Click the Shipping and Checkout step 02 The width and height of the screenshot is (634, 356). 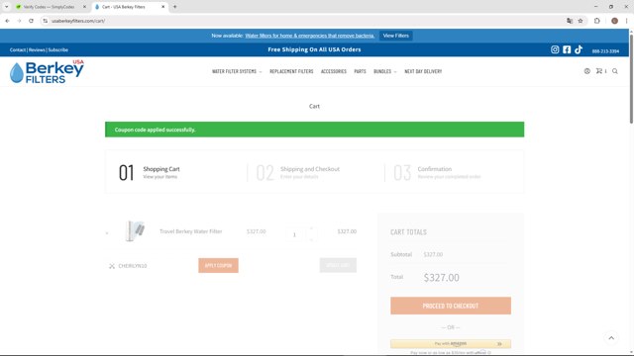click(x=298, y=172)
